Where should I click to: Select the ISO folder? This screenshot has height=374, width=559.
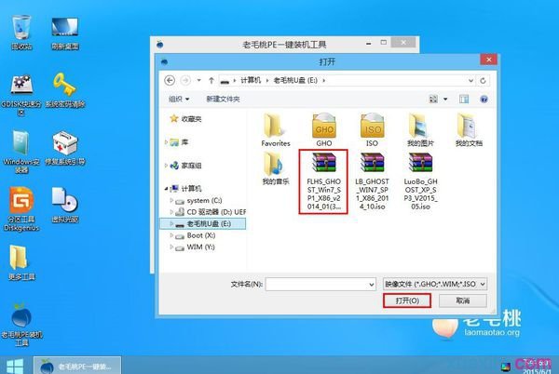(x=372, y=129)
